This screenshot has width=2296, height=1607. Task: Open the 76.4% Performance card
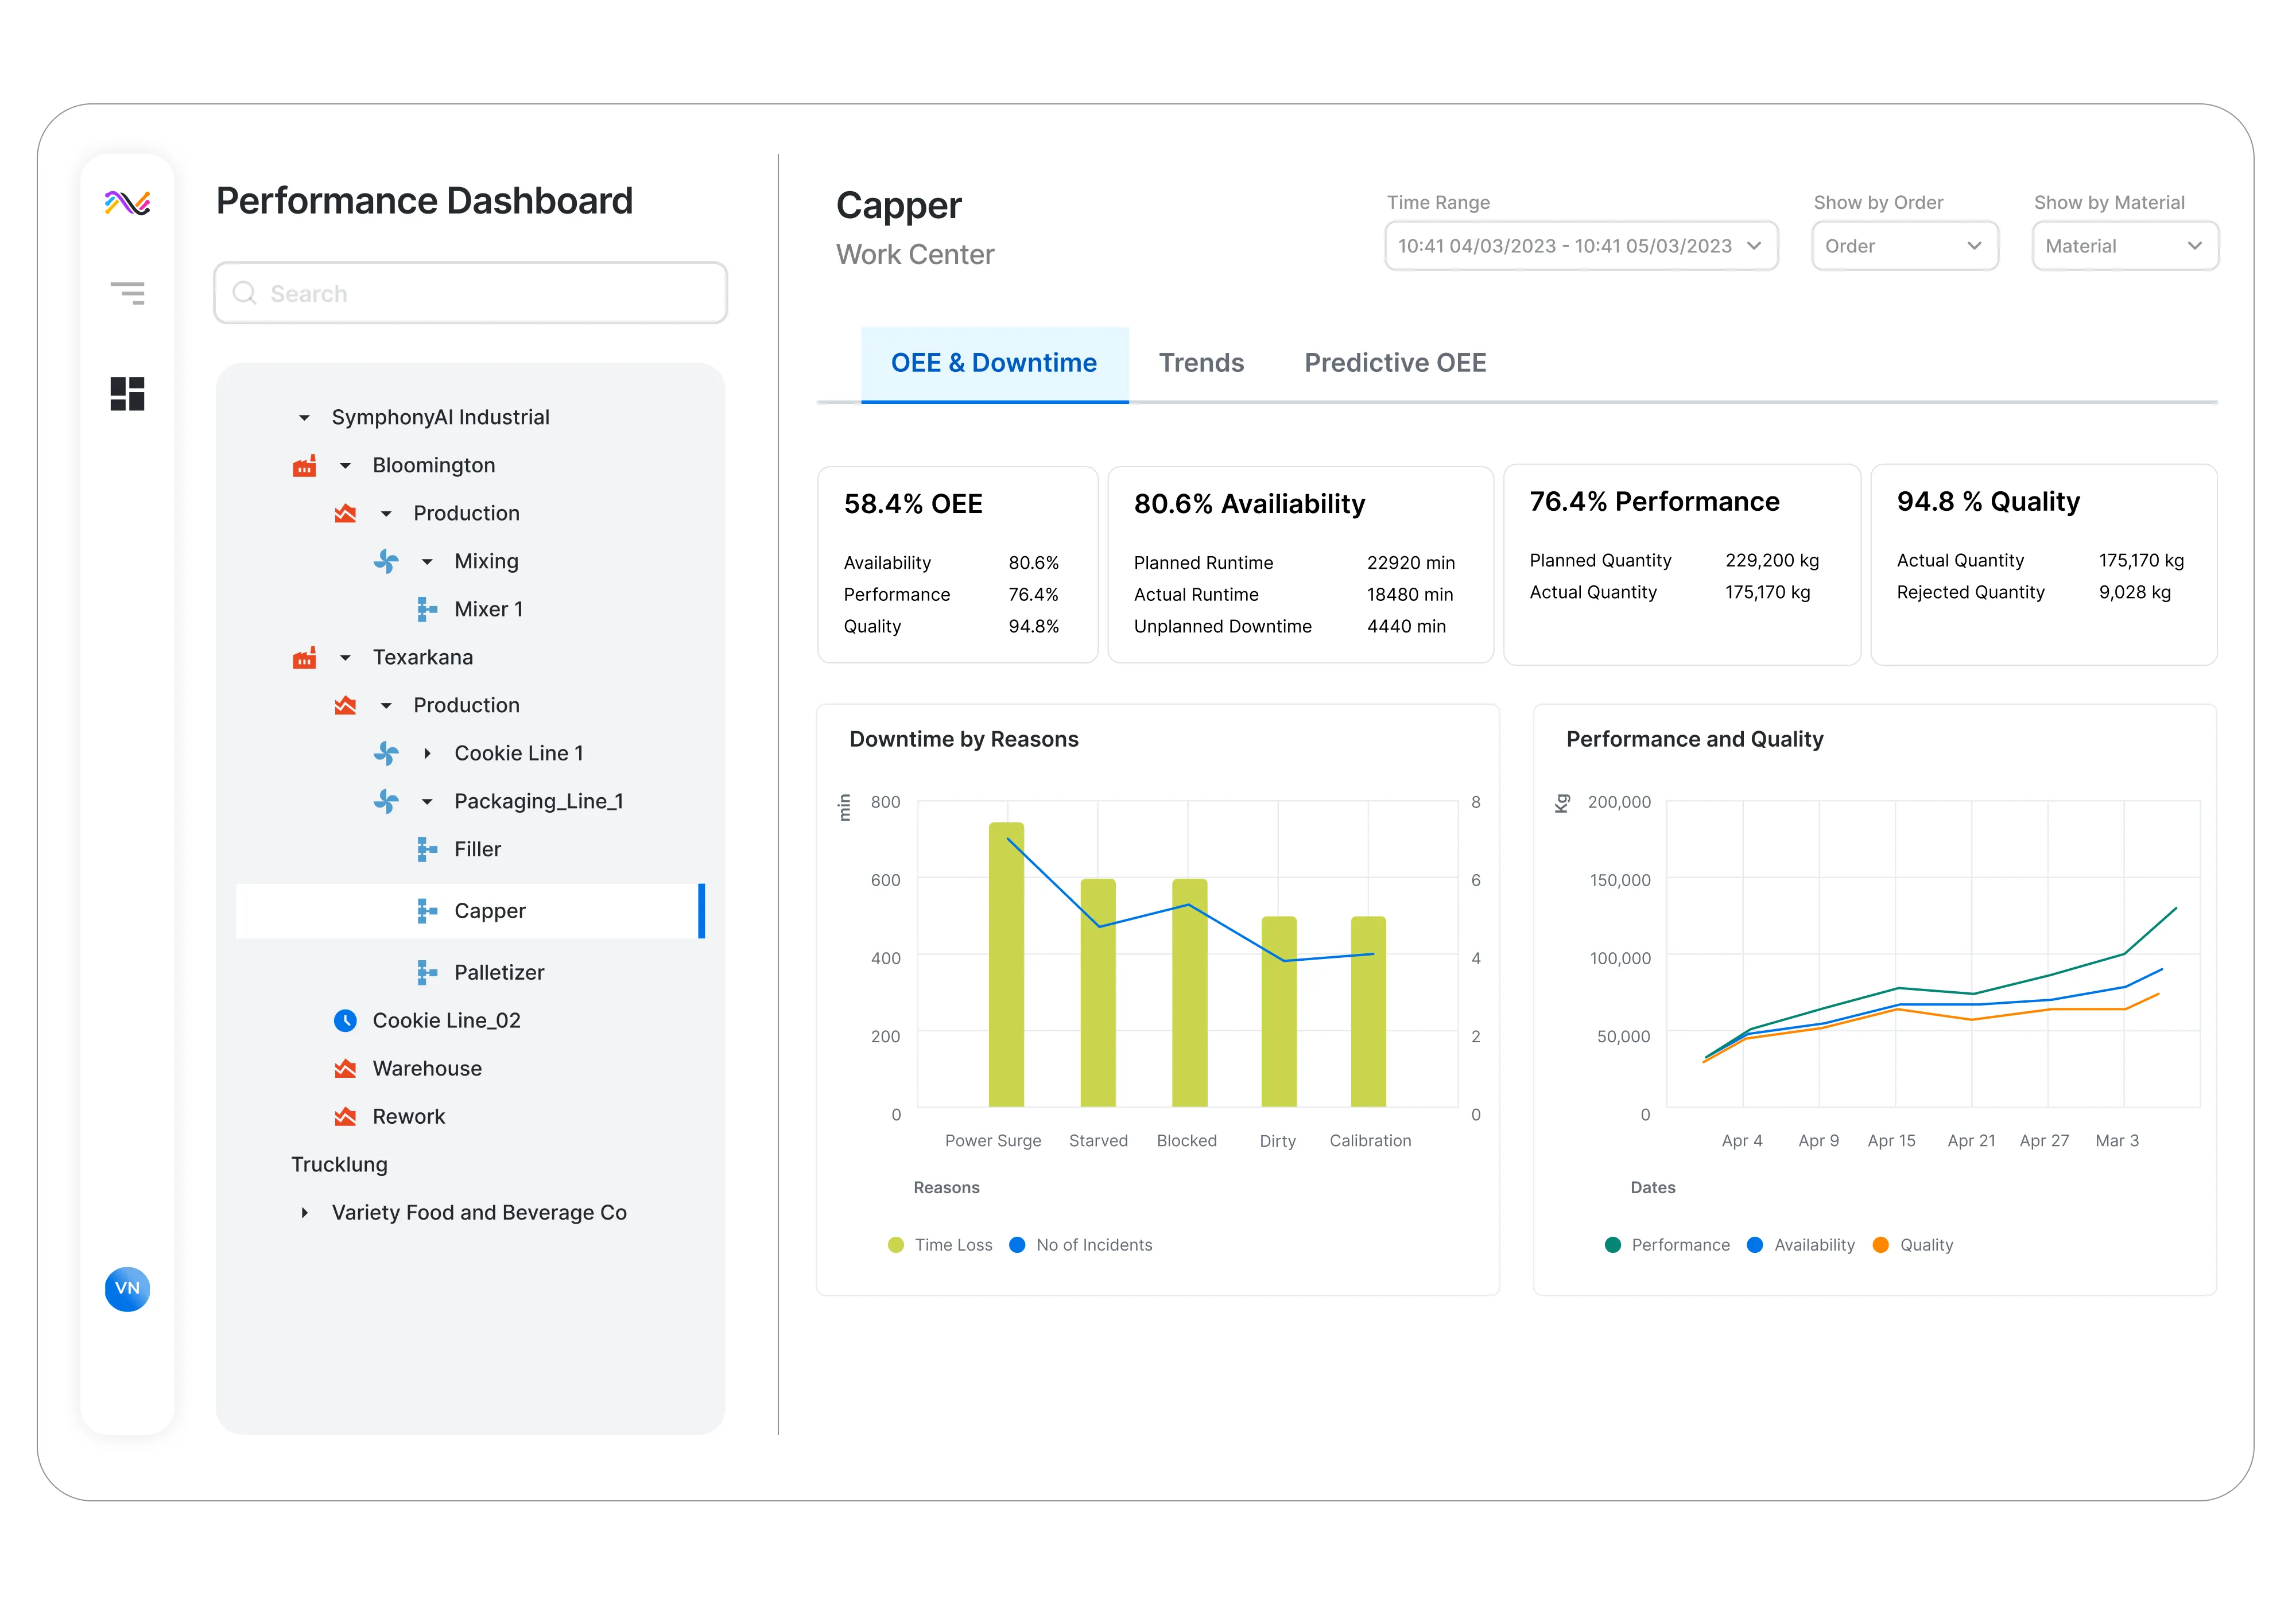[x=1682, y=565]
